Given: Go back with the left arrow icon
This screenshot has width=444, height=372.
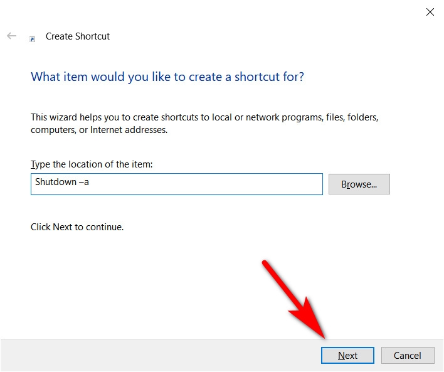Looking at the screenshot, I should pos(12,36).
